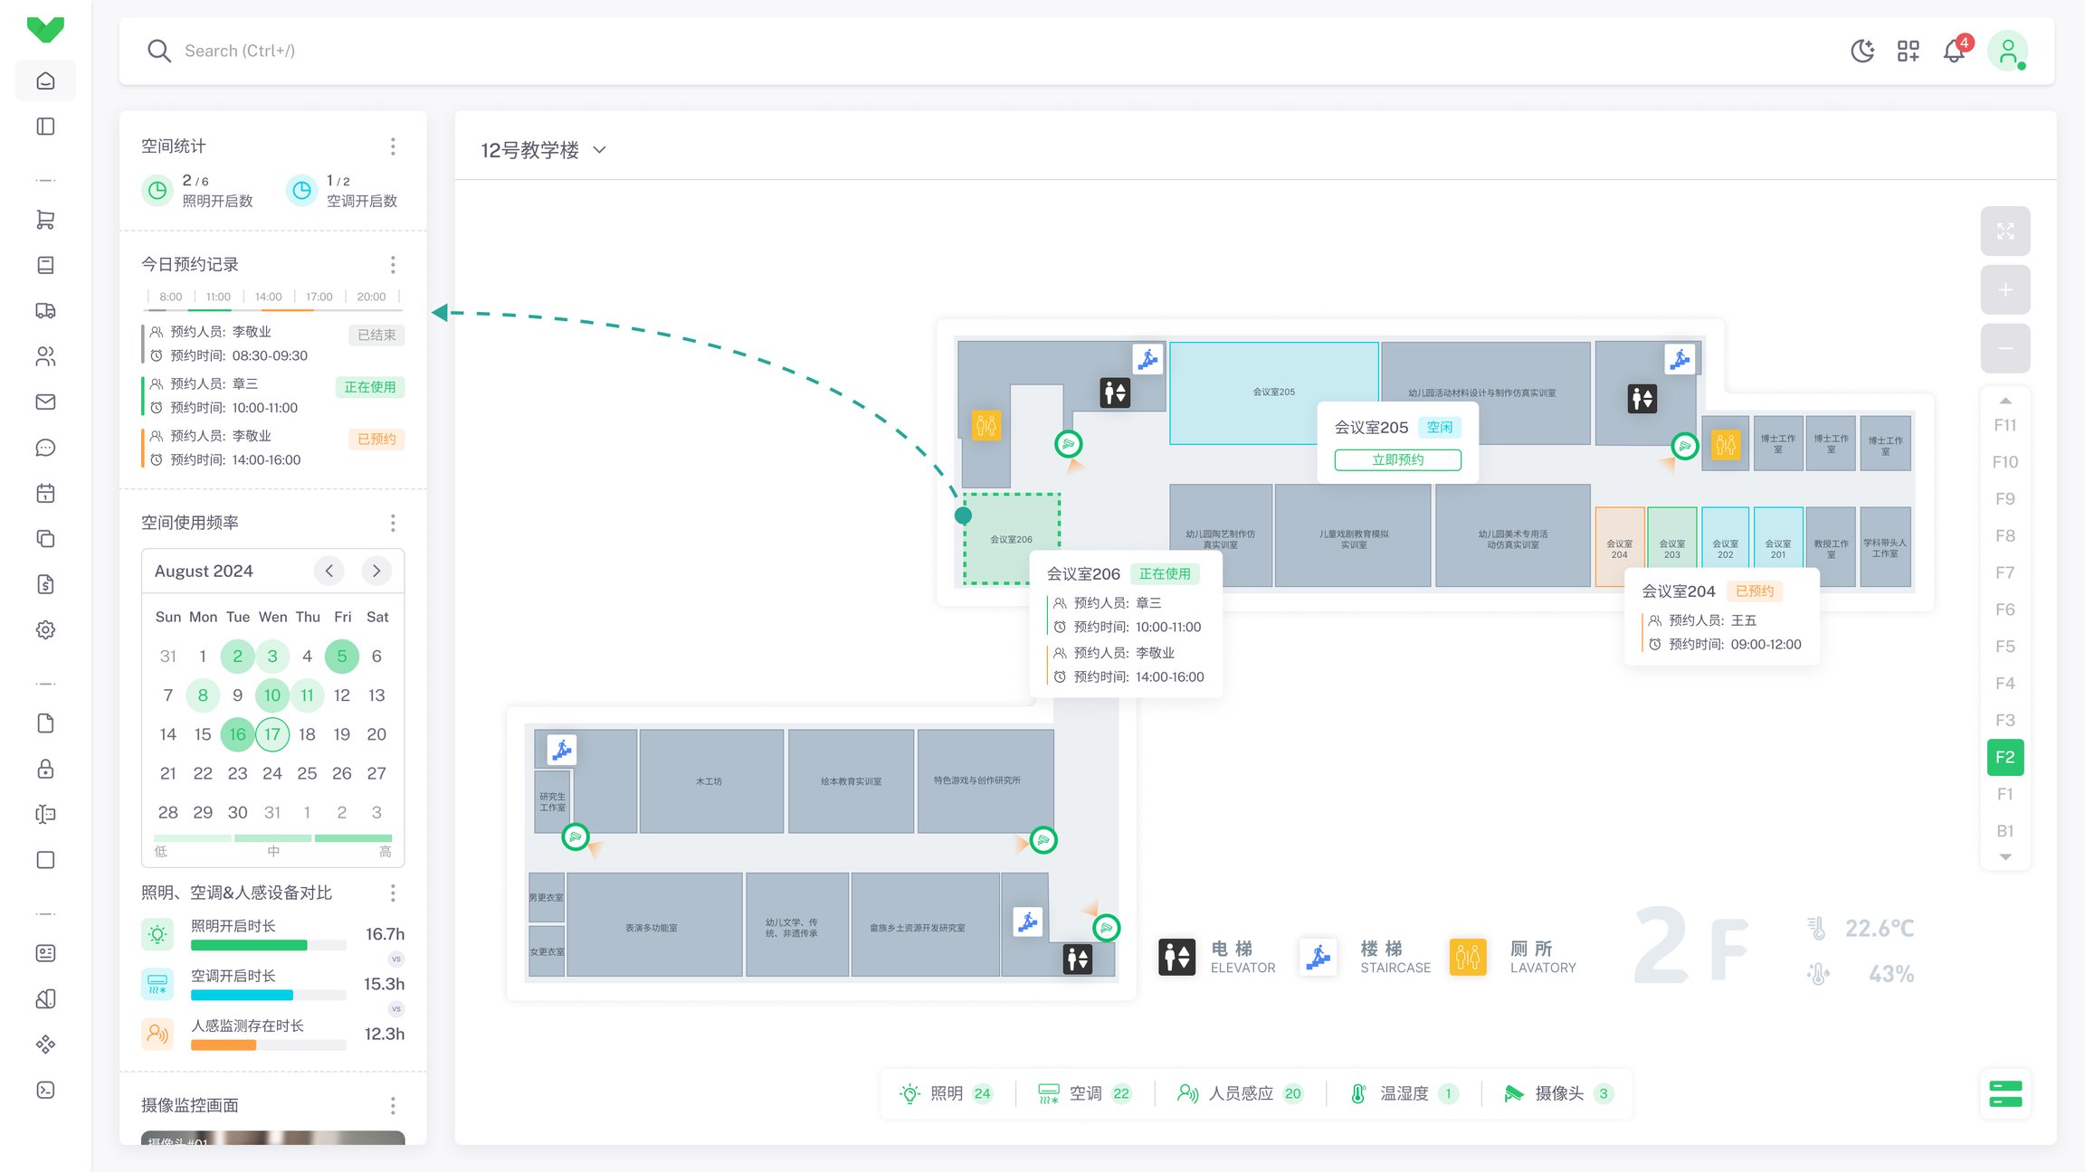
Task: Click the fullscreen expand map button
Action: pyautogui.click(x=2004, y=232)
